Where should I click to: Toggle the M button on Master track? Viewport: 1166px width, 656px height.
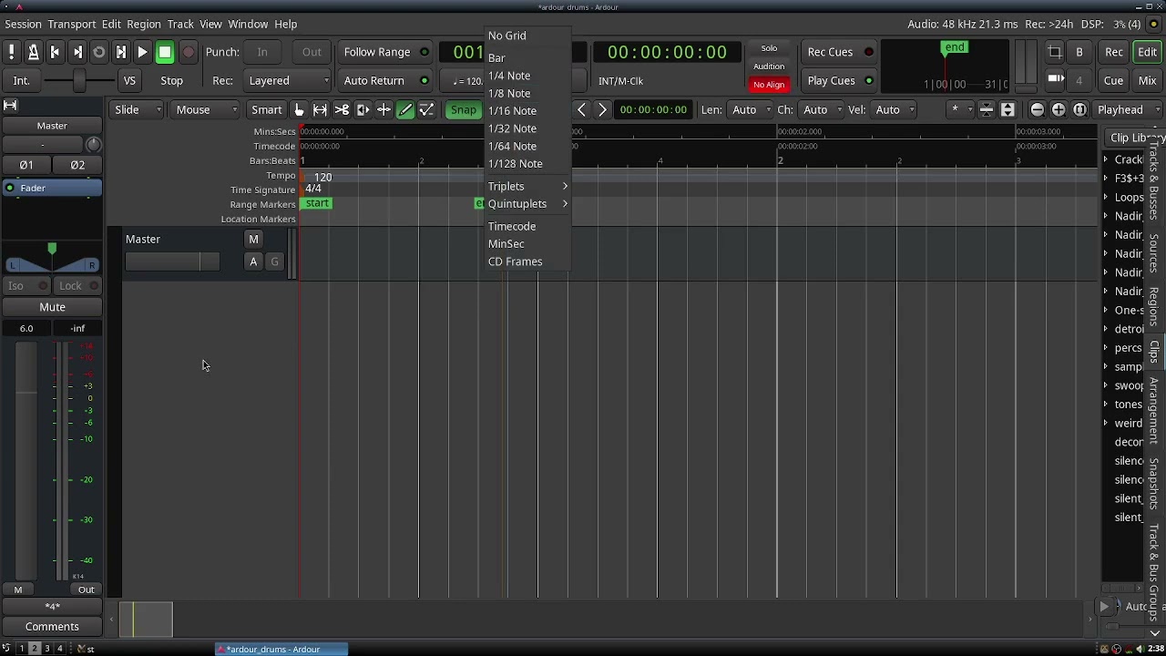253,239
